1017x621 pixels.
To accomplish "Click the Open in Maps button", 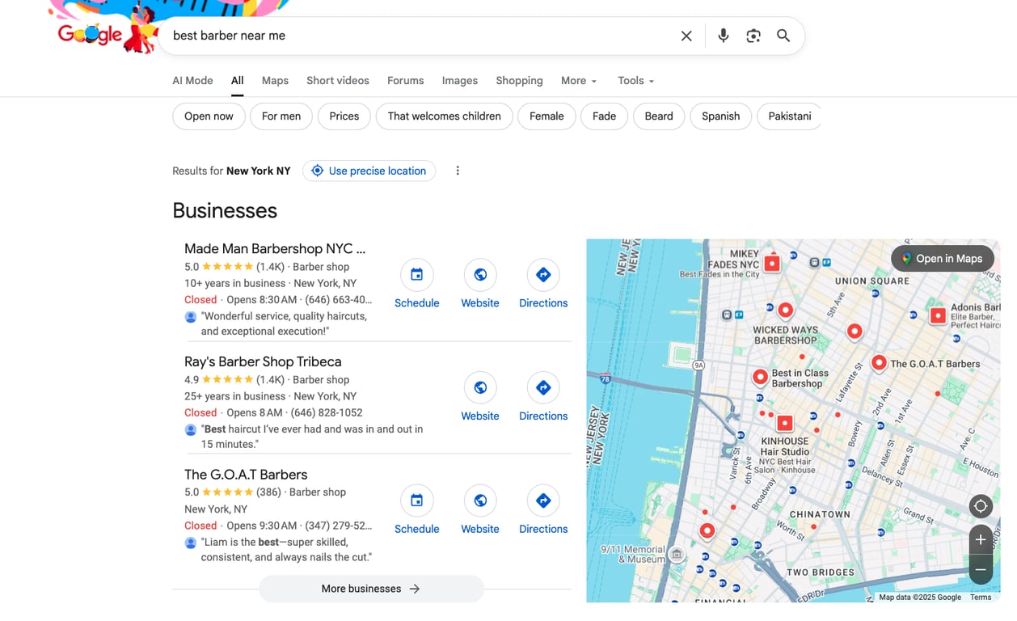I will pos(943,258).
